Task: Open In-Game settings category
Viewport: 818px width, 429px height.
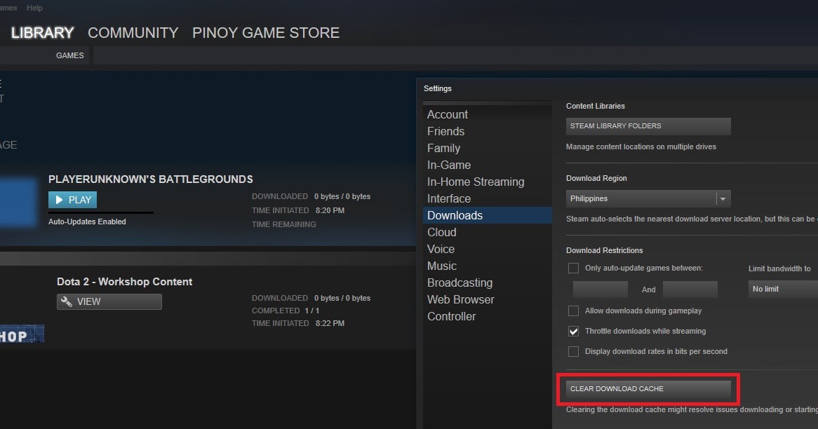Action: pos(488,165)
